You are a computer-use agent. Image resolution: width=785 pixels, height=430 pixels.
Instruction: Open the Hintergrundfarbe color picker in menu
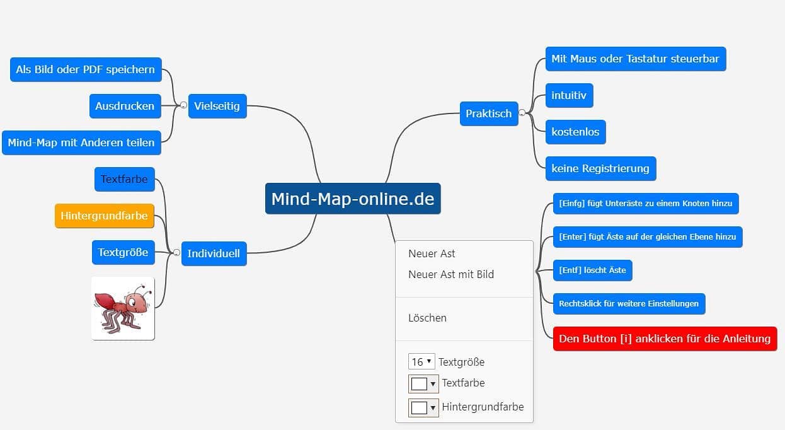coord(423,407)
